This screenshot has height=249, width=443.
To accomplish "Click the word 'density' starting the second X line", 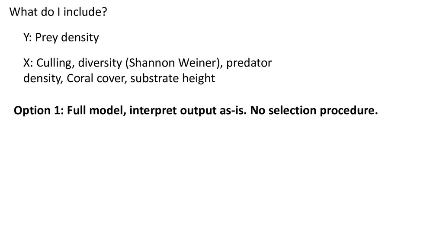I will (43, 79).
